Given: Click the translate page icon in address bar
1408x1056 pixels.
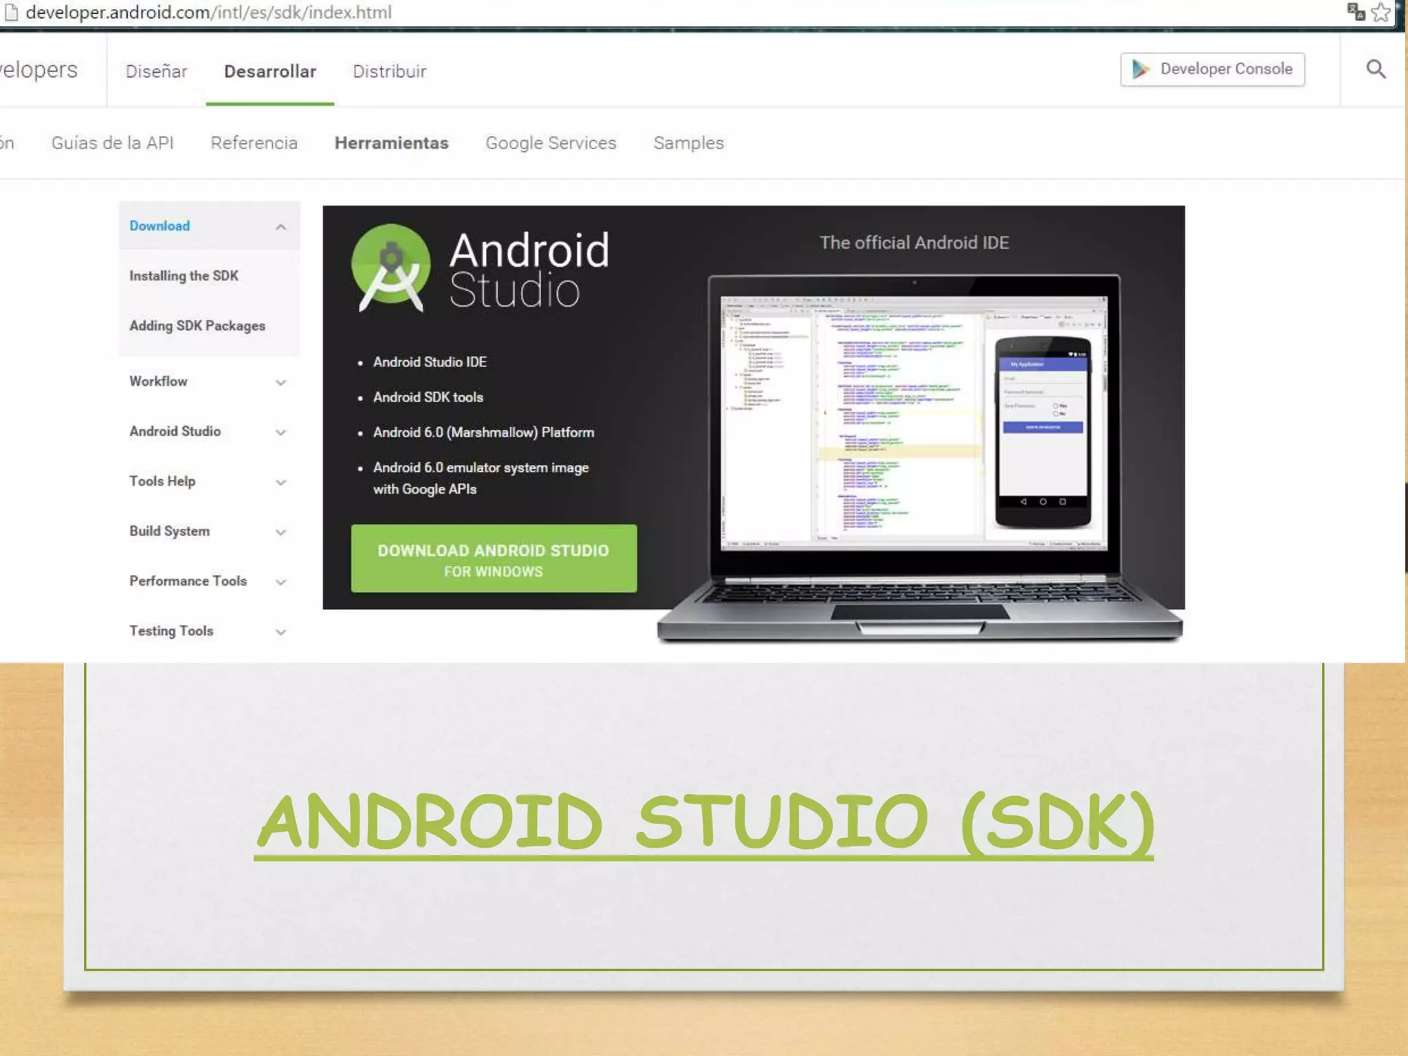Looking at the screenshot, I should (1356, 12).
